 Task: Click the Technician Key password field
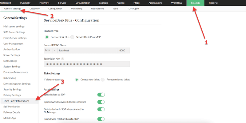87,64
